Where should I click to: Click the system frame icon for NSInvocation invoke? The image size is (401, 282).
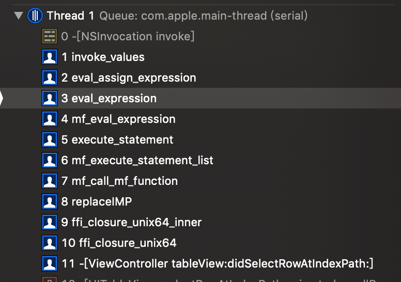[x=49, y=37]
